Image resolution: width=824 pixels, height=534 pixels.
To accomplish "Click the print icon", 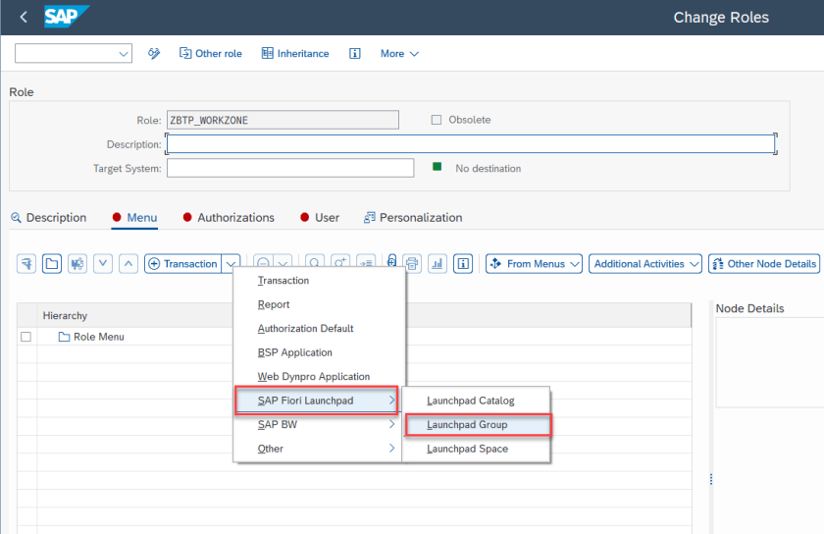I will 412,264.
